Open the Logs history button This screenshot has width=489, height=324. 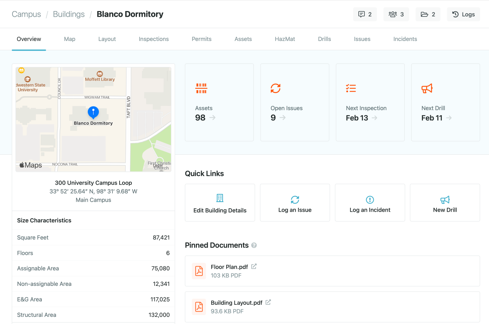tap(463, 14)
